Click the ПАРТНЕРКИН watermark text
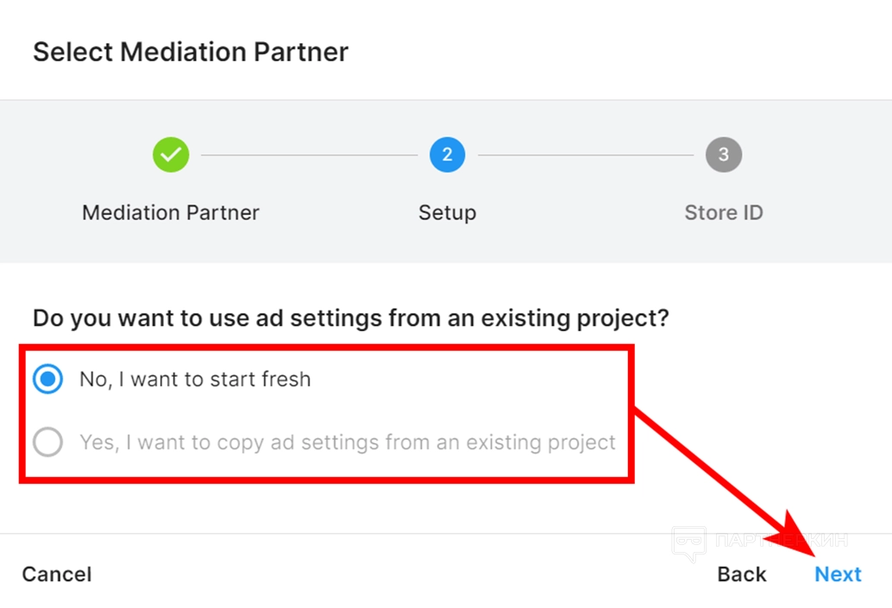 click(781, 541)
